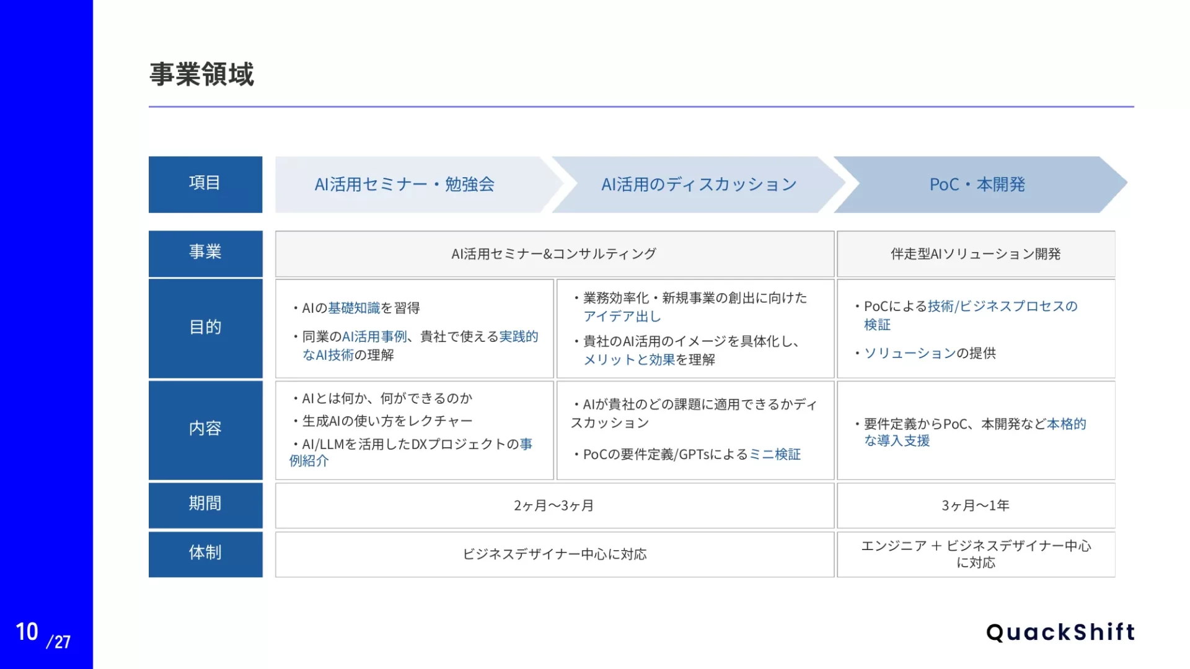Click the 項目 header cell
The width and height of the screenshot is (1190, 669).
(x=205, y=184)
